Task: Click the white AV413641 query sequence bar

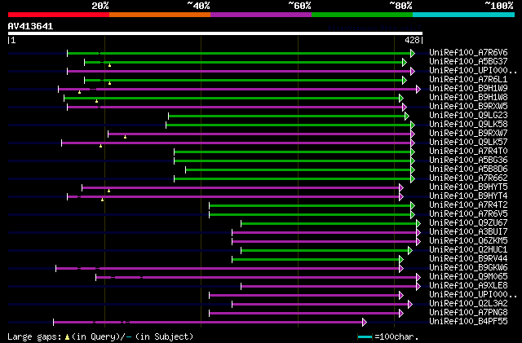Action: click(x=215, y=33)
